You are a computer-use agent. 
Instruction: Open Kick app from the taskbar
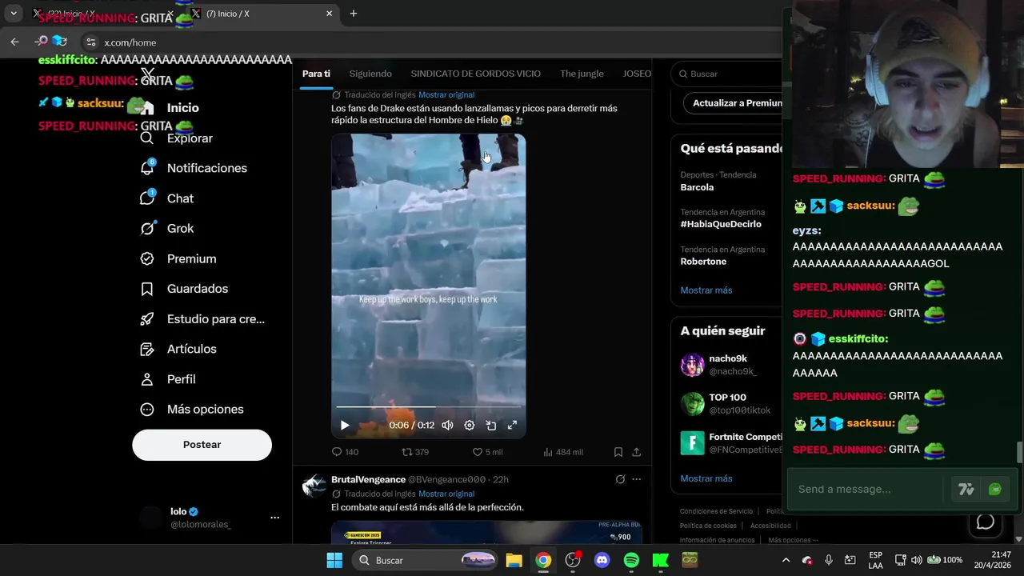tap(661, 560)
